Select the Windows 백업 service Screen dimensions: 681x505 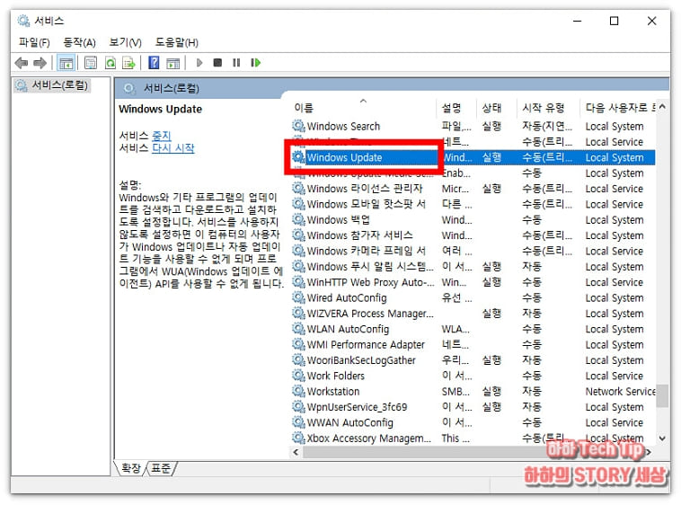click(x=473, y=220)
